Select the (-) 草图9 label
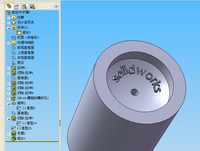 point(29,108)
